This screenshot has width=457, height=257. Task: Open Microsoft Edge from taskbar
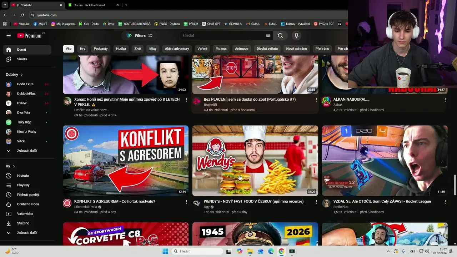tap(271, 251)
